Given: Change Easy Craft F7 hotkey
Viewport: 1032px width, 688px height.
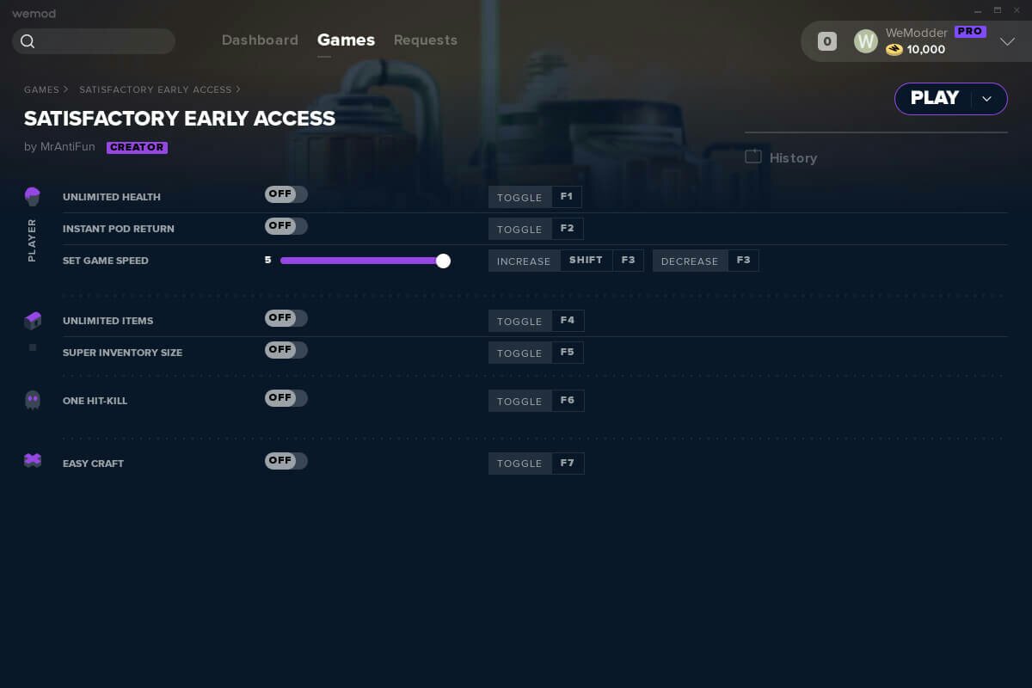Looking at the screenshot, I should click(568, 464).
